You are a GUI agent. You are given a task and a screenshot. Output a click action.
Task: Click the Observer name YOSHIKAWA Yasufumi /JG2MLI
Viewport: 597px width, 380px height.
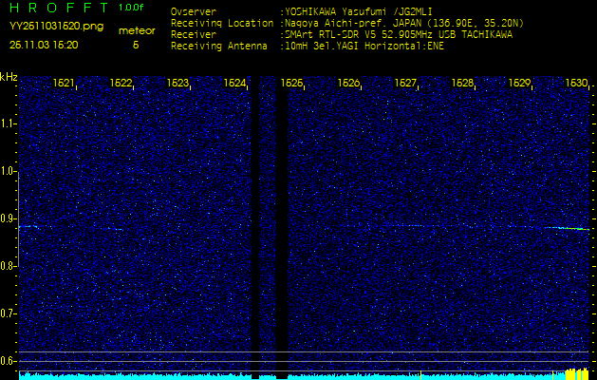357,11
